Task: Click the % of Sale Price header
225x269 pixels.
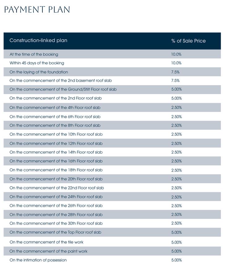Action: click(x=188, y=41)
